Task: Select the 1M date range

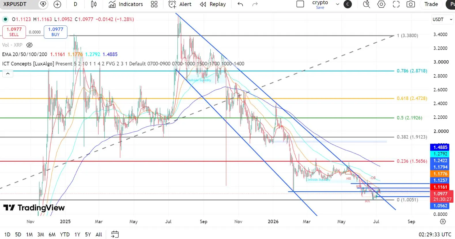Action: pos(29,234)
